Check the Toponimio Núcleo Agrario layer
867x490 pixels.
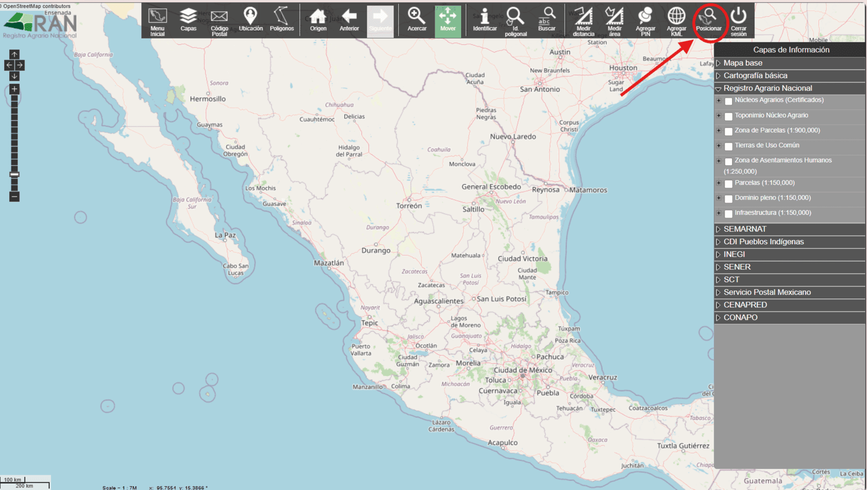pos(729,116)
